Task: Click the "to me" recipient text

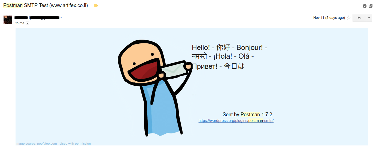Action: [x=20, y=23]
